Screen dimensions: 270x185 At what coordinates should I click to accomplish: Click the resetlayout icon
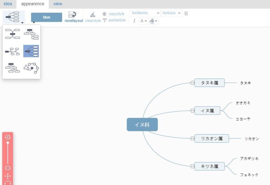pyautogui.click(x=72, y=14)
